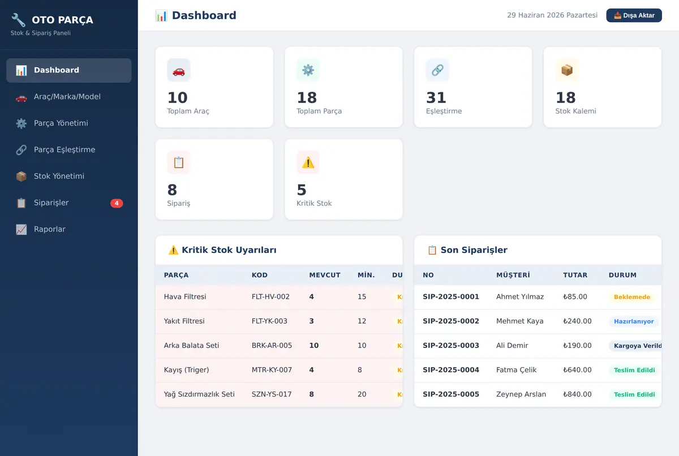
Task: Click the Teslim Edildi badge for Zeynep Arslan
Action: coord(634,395)
